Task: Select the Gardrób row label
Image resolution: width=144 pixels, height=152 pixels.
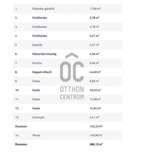Action: pyautogui.click(x=37, y=45)
